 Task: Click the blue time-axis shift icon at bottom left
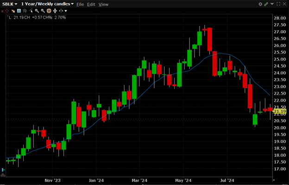pos(3,170)
